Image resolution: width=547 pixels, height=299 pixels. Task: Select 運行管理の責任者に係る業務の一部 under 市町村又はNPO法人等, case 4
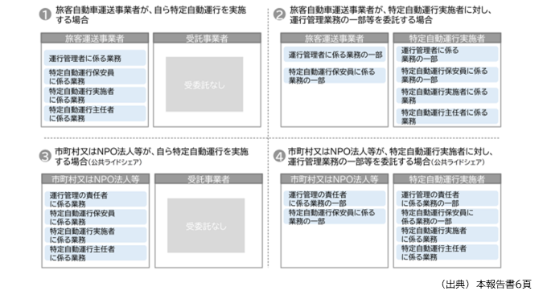point(335,199)
